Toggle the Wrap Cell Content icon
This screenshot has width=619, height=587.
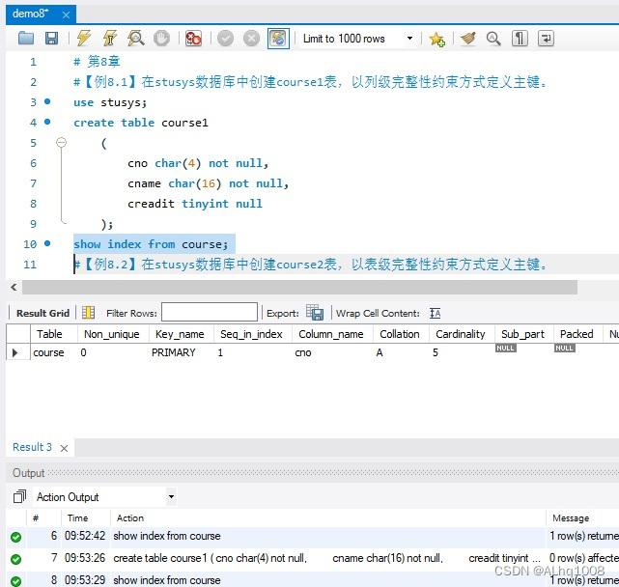click(x=435, y=313)
